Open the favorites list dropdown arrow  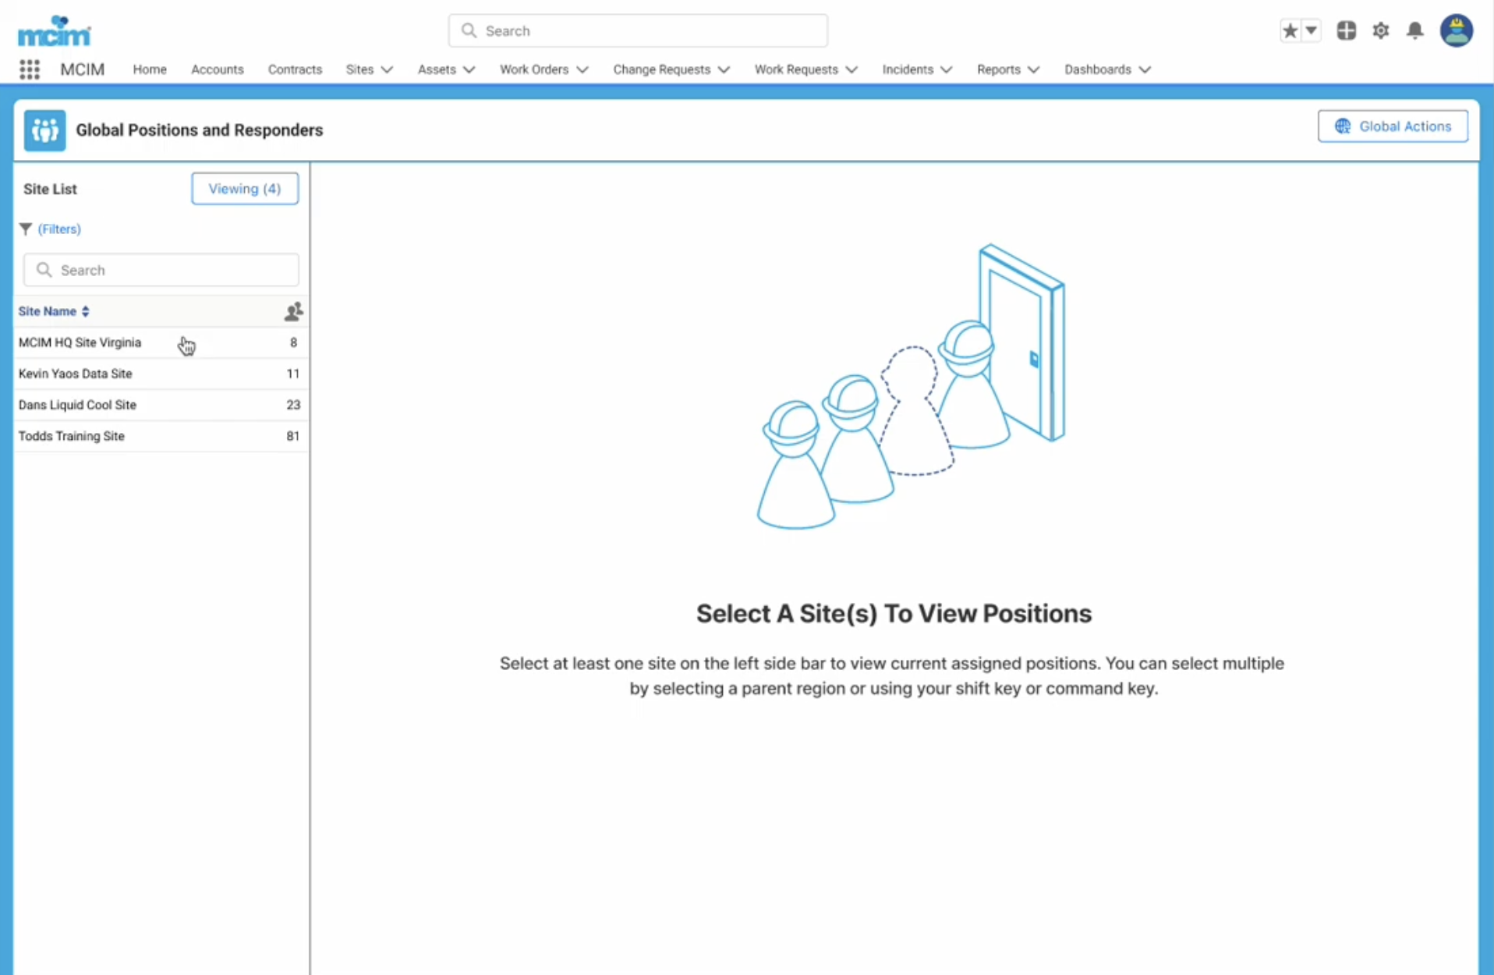click(x=1312, y=30)
